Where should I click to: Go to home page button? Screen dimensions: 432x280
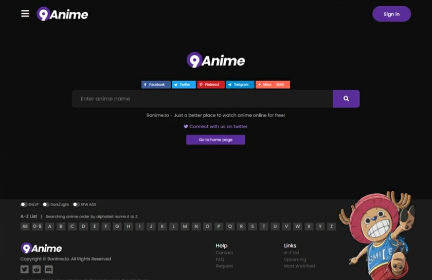(215, 139)
